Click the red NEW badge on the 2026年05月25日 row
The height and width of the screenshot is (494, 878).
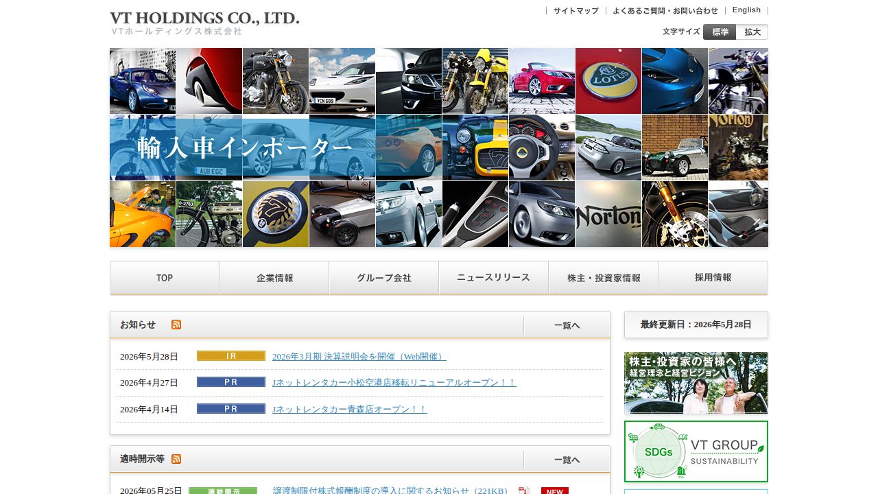(555, 491)
